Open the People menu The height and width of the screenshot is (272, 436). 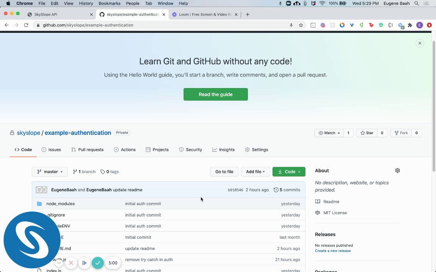[132, 3]
